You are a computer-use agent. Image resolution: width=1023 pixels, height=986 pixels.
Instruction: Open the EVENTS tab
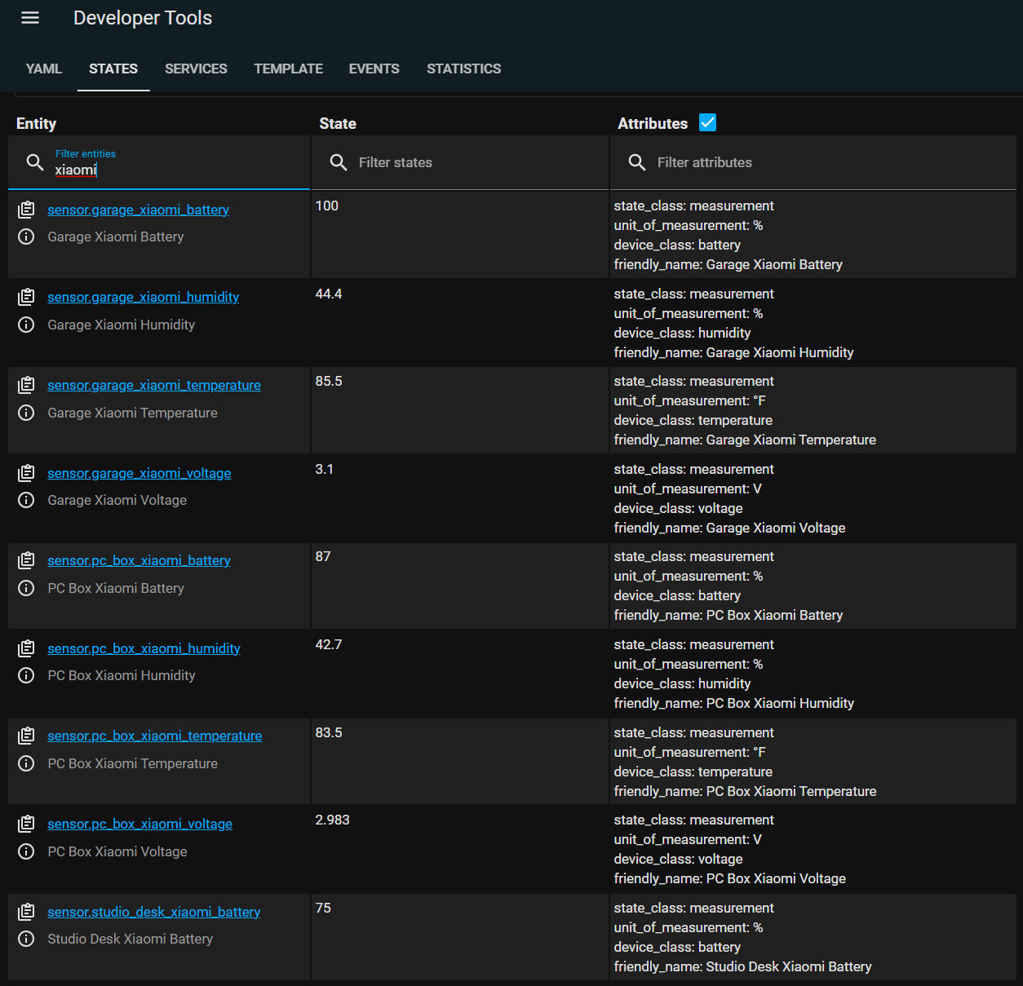point(374,69)
